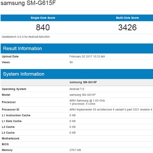Select the 'Motherboard' row label
The image size is (153, 153).
pyautogui.click(x=10, y=138)
